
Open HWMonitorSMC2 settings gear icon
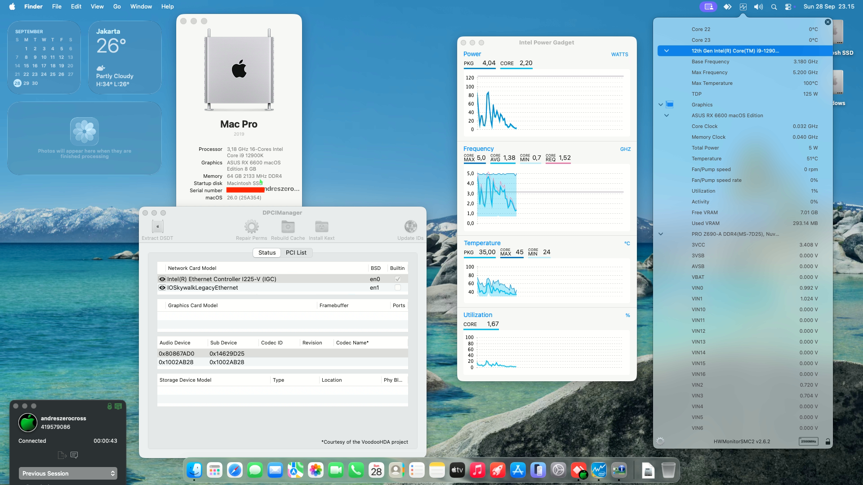click(x=660, y=441)
